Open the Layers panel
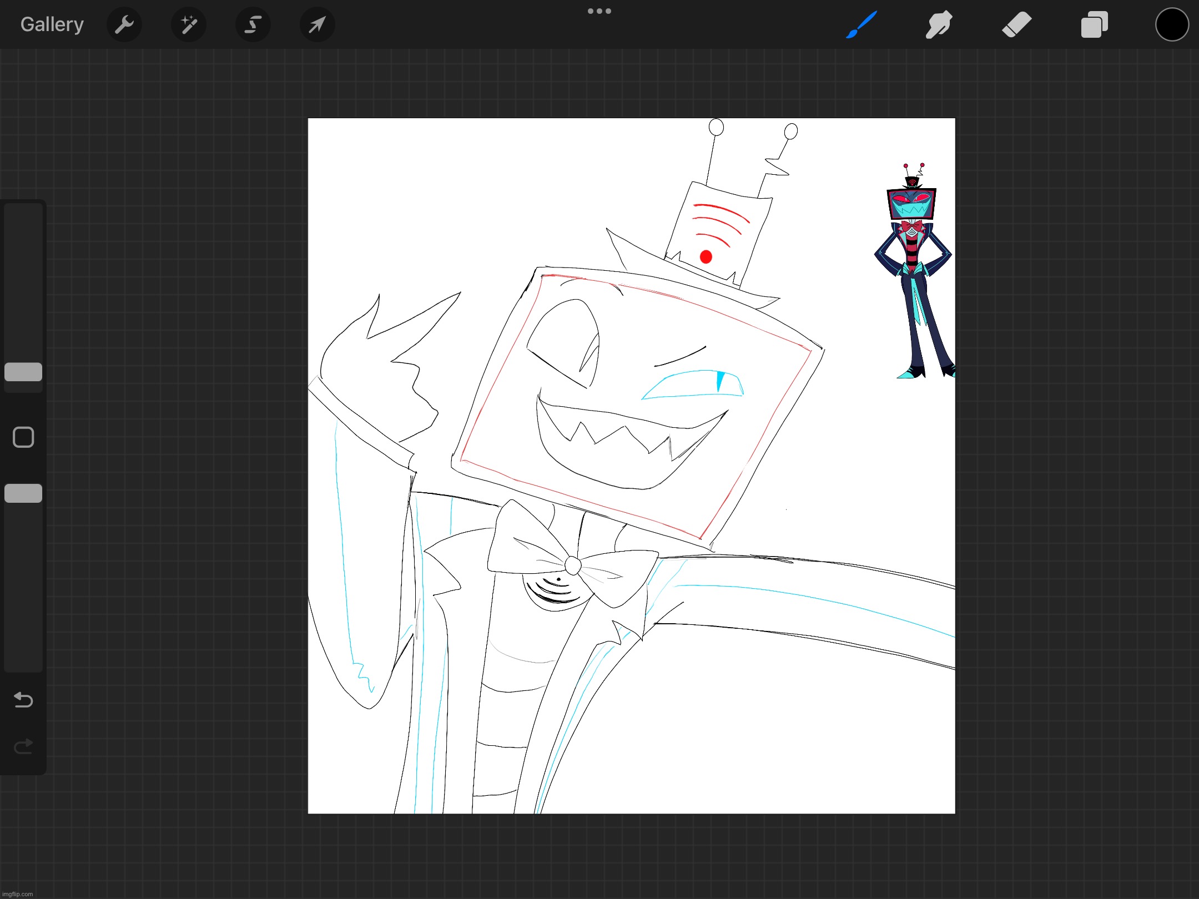Screen dimensions: 1199x899 [1094, 25]
